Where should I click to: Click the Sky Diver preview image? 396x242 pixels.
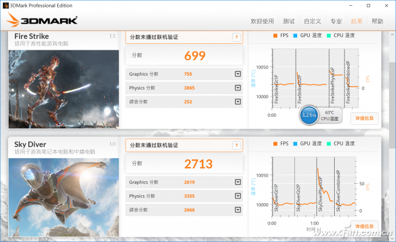coord(64,198)
